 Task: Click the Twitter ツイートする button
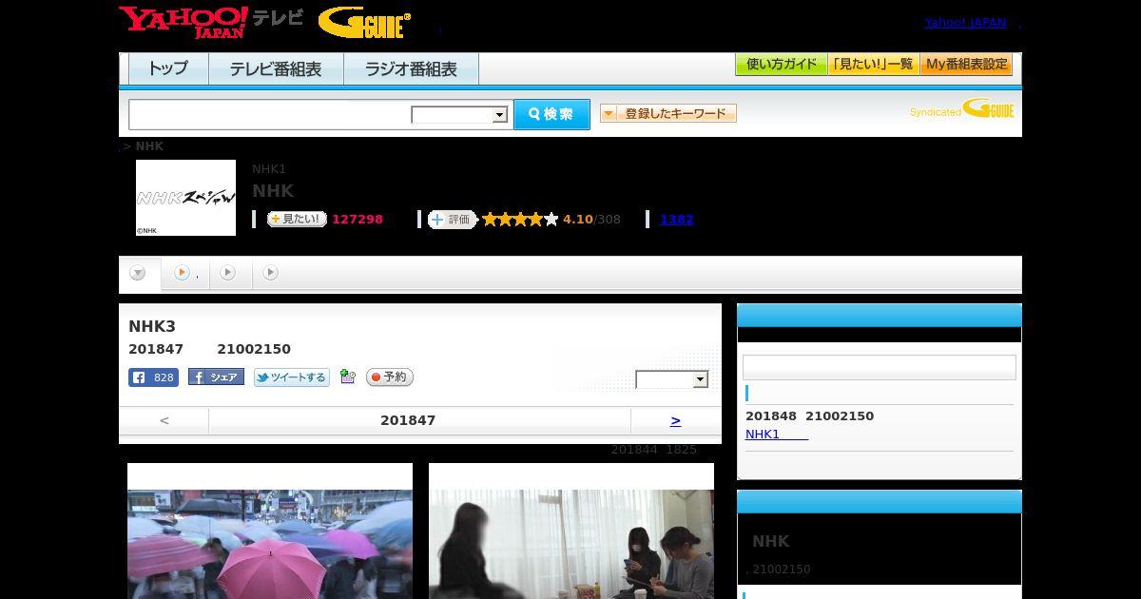(292, 377)
